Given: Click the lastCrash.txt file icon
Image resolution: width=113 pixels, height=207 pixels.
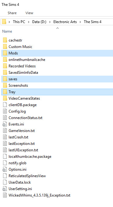Looking at the screenshot, I should click(5, 137).
